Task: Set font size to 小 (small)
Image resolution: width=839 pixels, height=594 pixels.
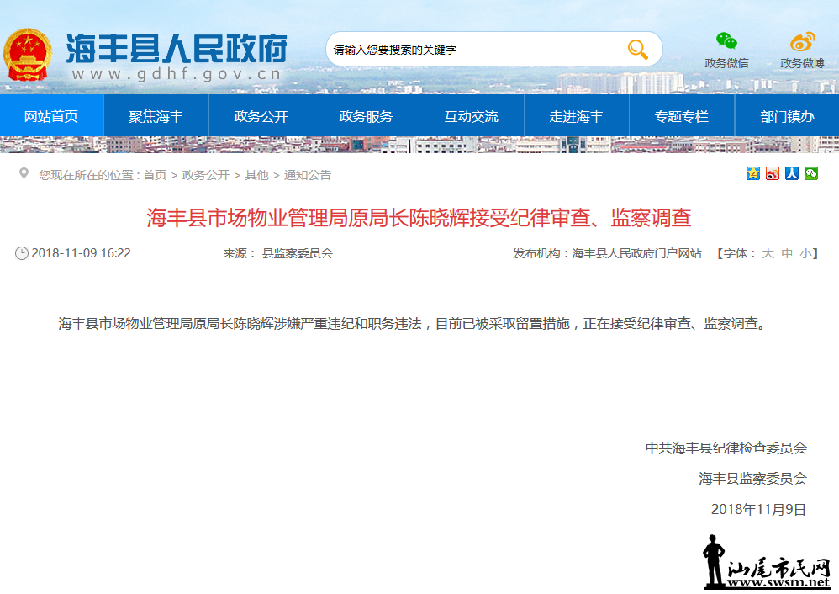Action: tap(805, 253)
